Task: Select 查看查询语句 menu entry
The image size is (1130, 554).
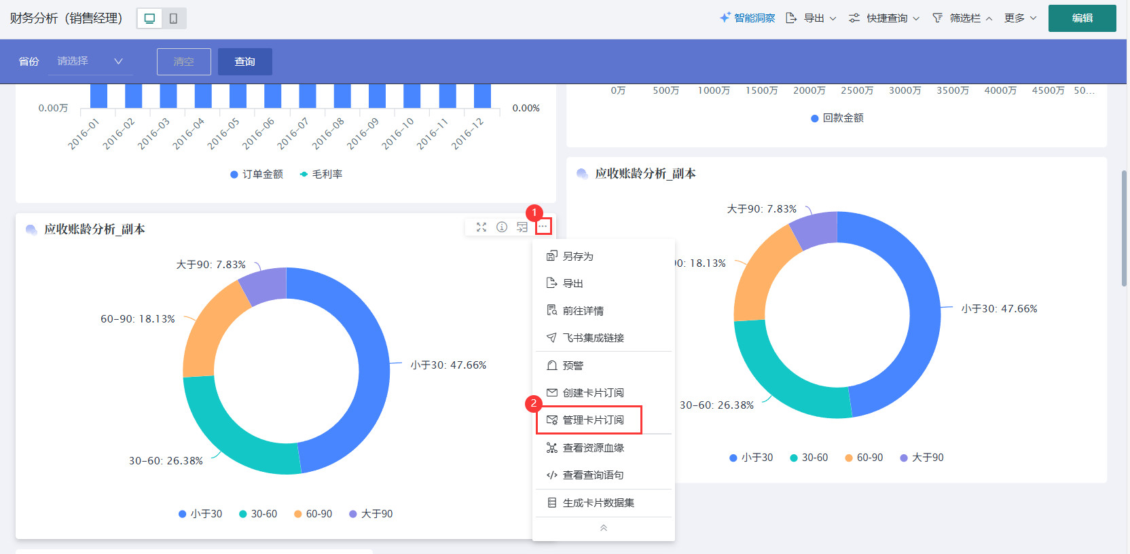Action: click(604, 475)
